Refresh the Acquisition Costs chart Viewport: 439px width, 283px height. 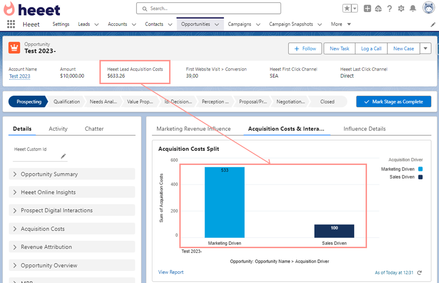[419, 273]
